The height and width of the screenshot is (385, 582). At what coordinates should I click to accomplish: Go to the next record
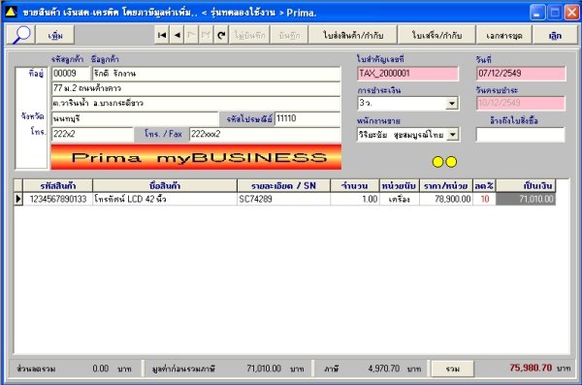point(191,35)
